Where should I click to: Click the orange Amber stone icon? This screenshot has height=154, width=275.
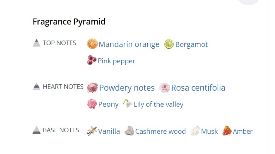227,131
